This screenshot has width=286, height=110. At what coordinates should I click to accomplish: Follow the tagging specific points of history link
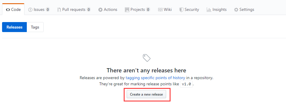(156, 78)
